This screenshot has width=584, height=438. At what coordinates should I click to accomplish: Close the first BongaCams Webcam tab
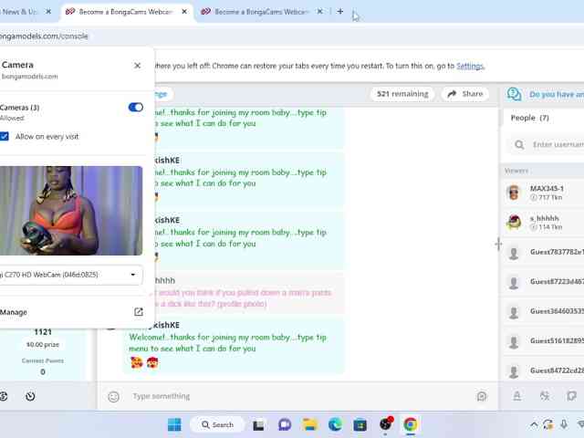(184, 12)
